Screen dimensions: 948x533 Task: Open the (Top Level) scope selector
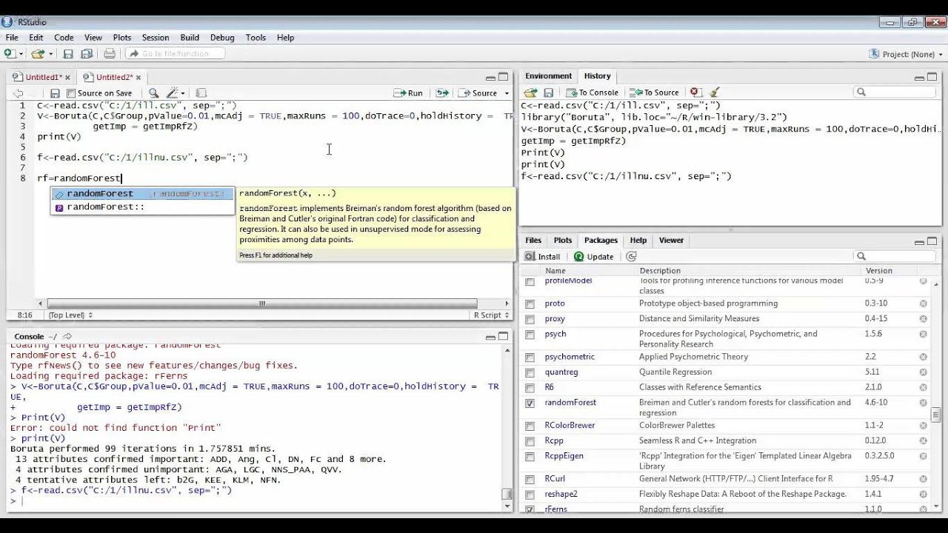pyautogui.click(x=70, y=315)
